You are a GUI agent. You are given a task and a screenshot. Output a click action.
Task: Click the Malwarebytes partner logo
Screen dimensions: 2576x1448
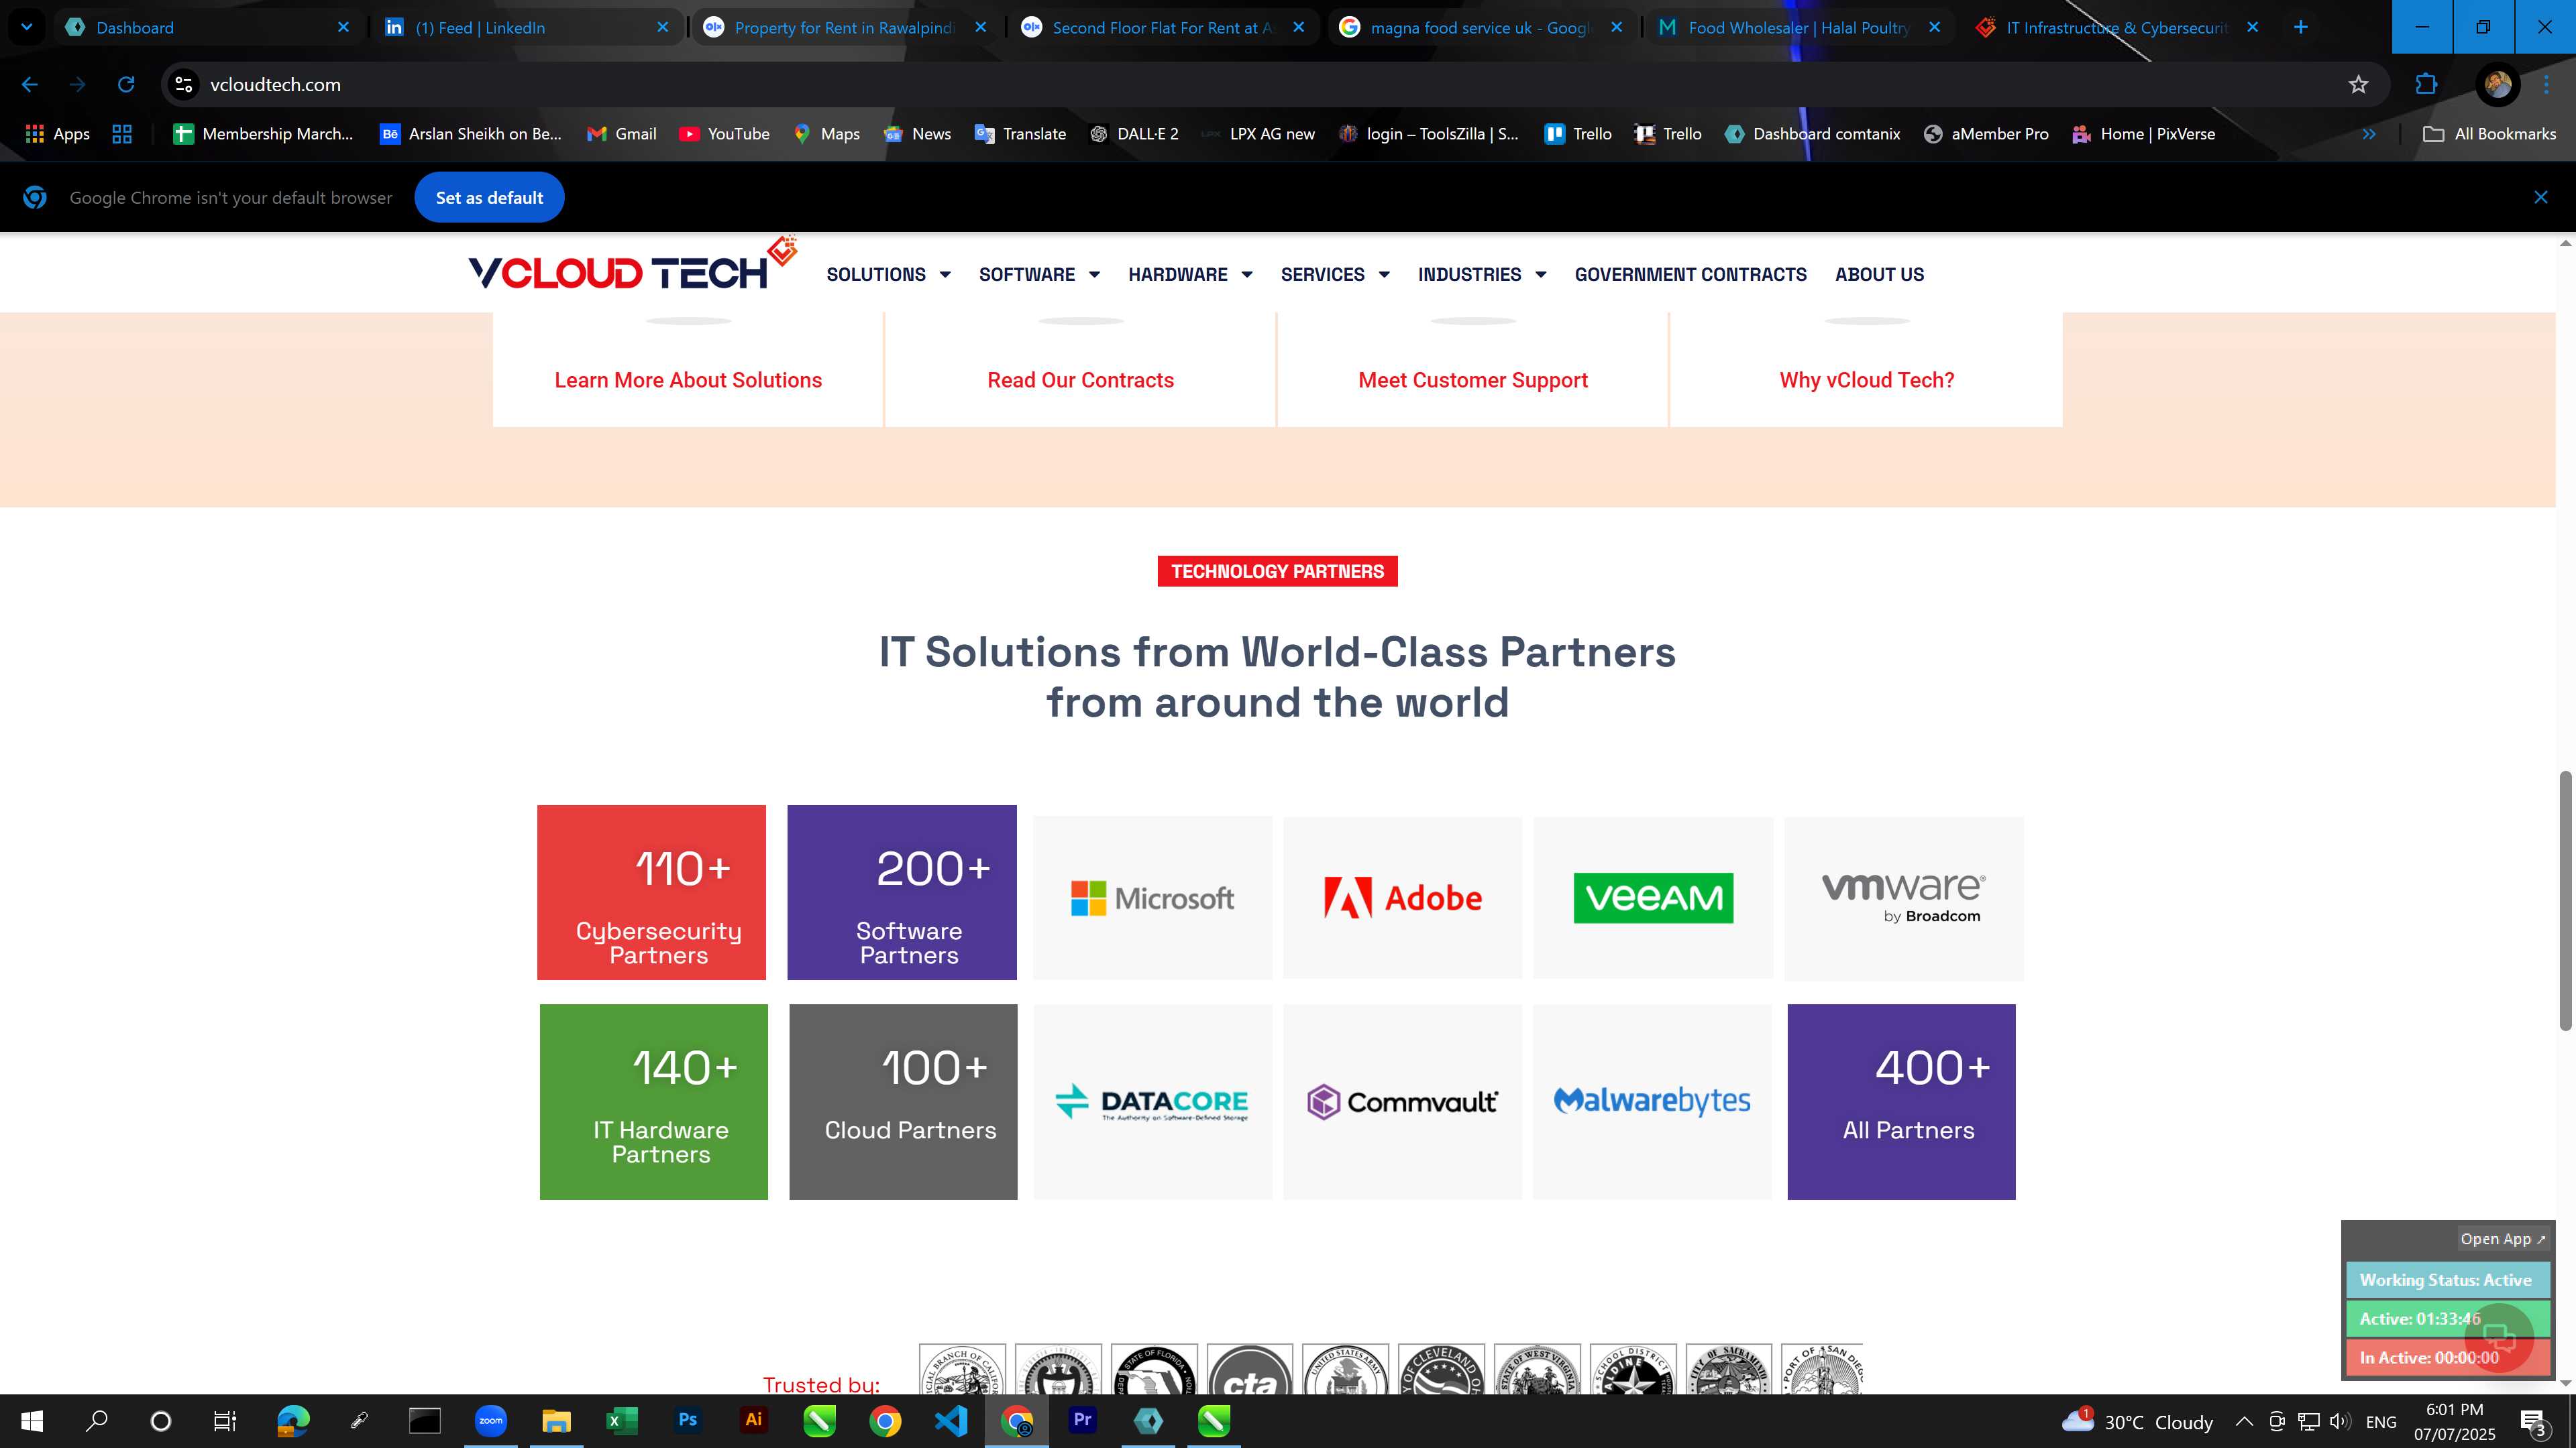[1652, 1101]
